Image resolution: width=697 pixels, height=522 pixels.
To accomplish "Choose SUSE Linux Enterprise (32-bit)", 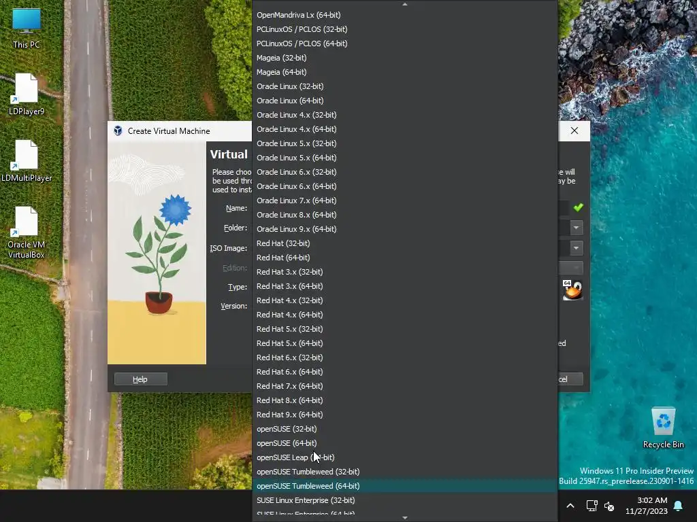I will point(404,500).
